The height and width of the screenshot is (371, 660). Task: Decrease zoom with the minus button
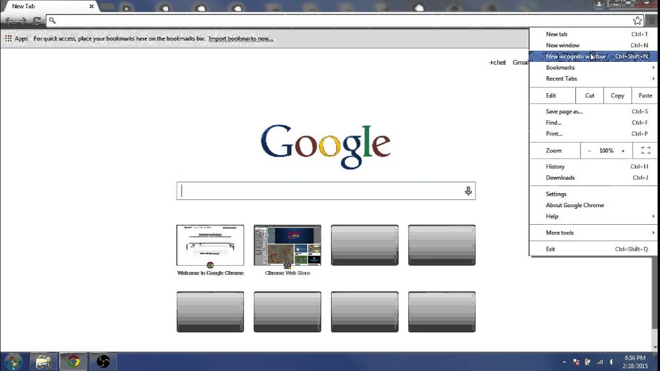(x=589, y=150)
